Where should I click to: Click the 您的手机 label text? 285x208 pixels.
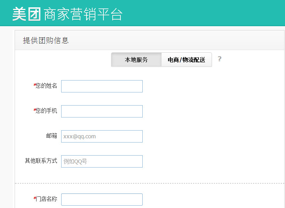tap(47, 111)
